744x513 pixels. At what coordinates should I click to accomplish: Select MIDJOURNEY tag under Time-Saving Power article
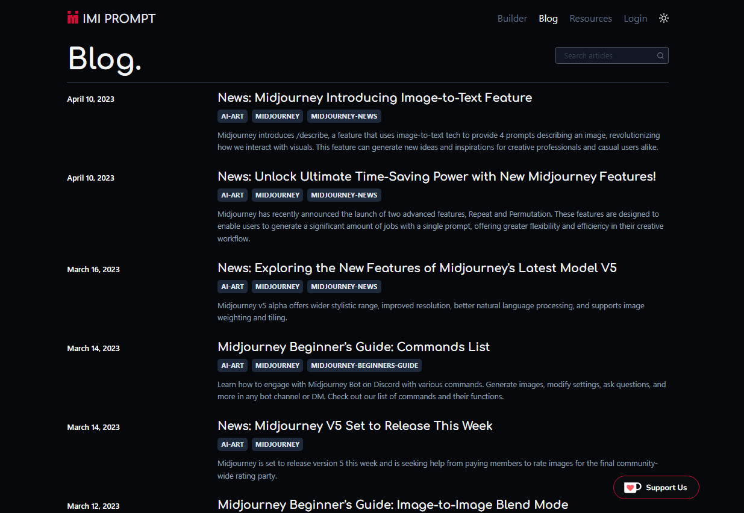277,195
